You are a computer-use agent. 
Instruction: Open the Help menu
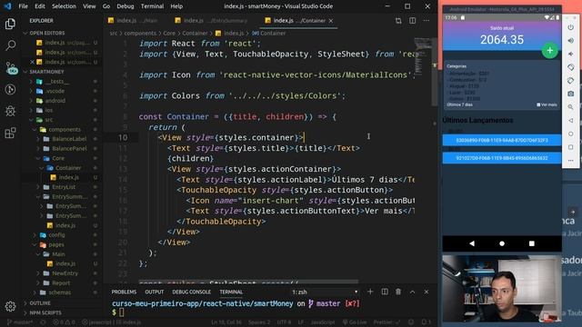(176, 6)
